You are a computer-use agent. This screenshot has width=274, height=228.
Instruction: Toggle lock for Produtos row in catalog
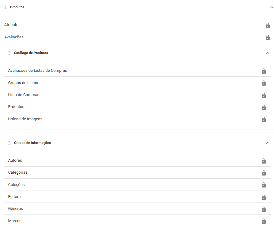point(264,107)
